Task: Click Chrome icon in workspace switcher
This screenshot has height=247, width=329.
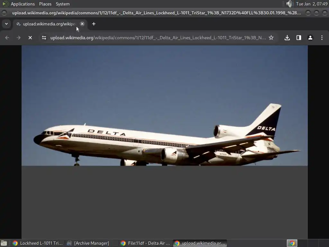Action: tap(292, 243)
